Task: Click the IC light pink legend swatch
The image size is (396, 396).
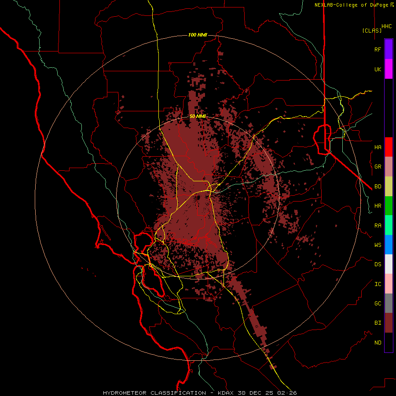Action: [x=389, y=284]
